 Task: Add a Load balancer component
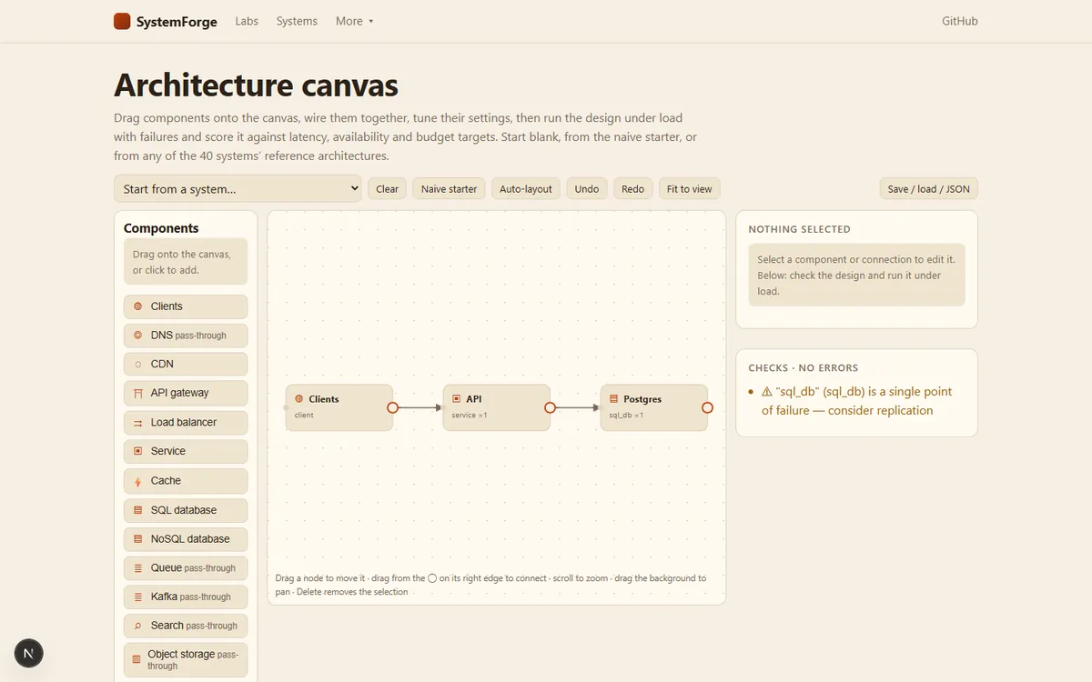pyautogui.click(x=186, y=422)
